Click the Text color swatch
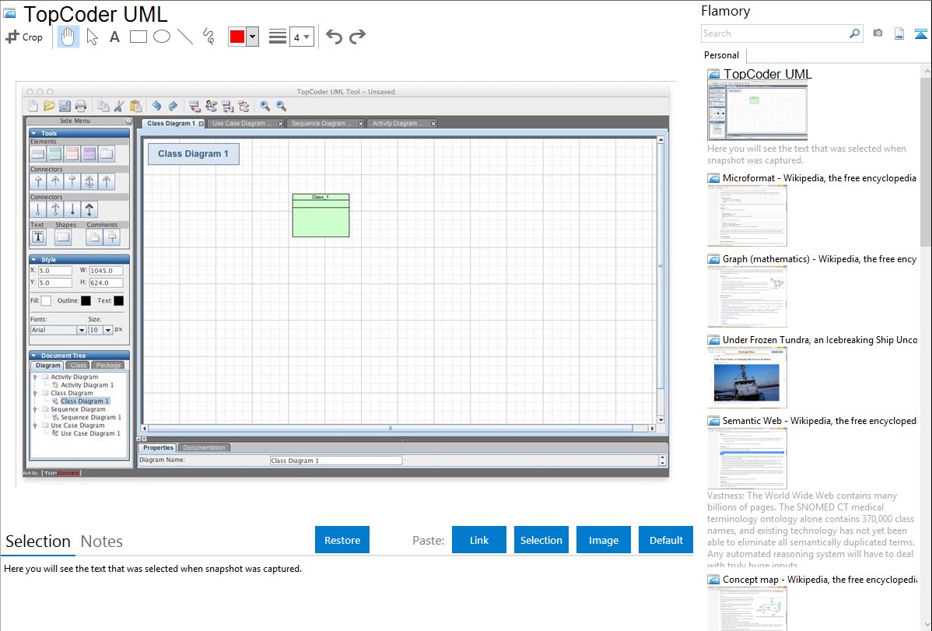The image size is (932, 631). (119, 301)
